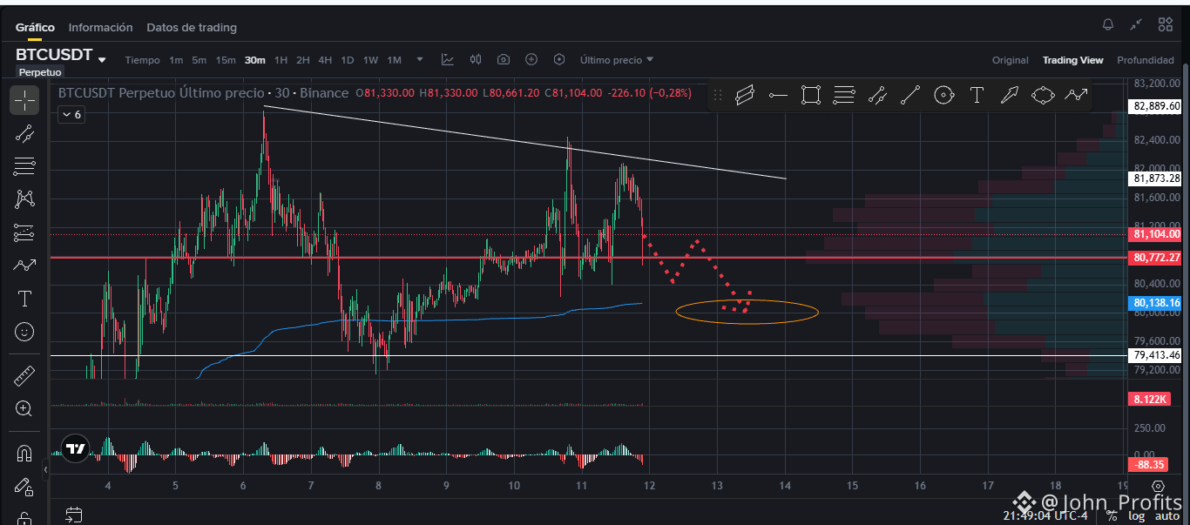This screenshot has height=525, width=1190.
Task: Switch to Trading View chart
Action: [x=1073, y=60]
